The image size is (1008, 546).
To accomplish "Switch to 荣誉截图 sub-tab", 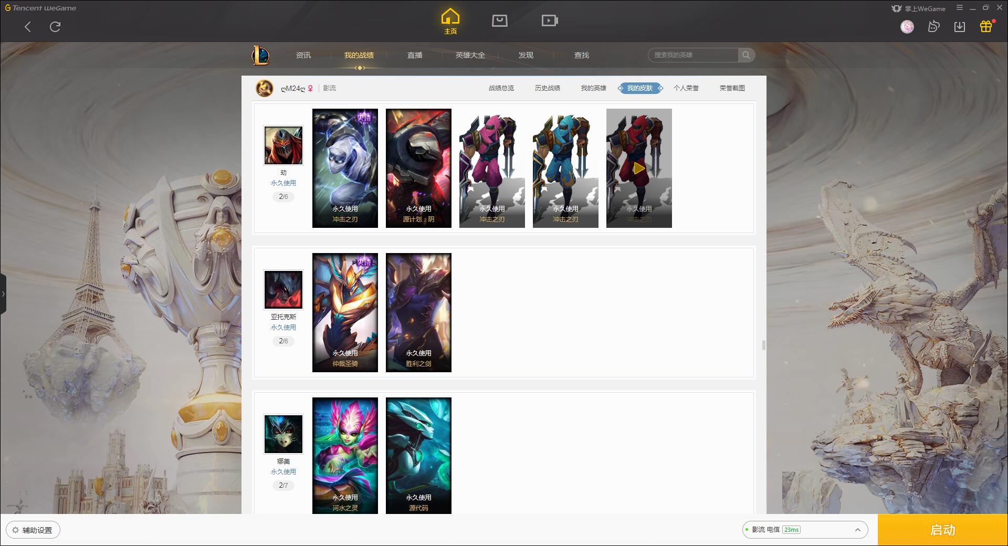I will click(732, 88).
